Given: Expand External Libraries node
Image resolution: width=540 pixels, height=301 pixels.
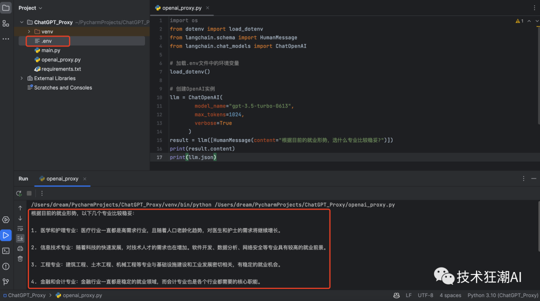Looking at the screenshot, I should (21, 78).
